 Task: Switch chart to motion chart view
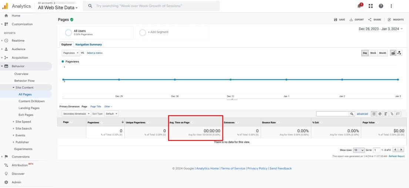(399, 53)
